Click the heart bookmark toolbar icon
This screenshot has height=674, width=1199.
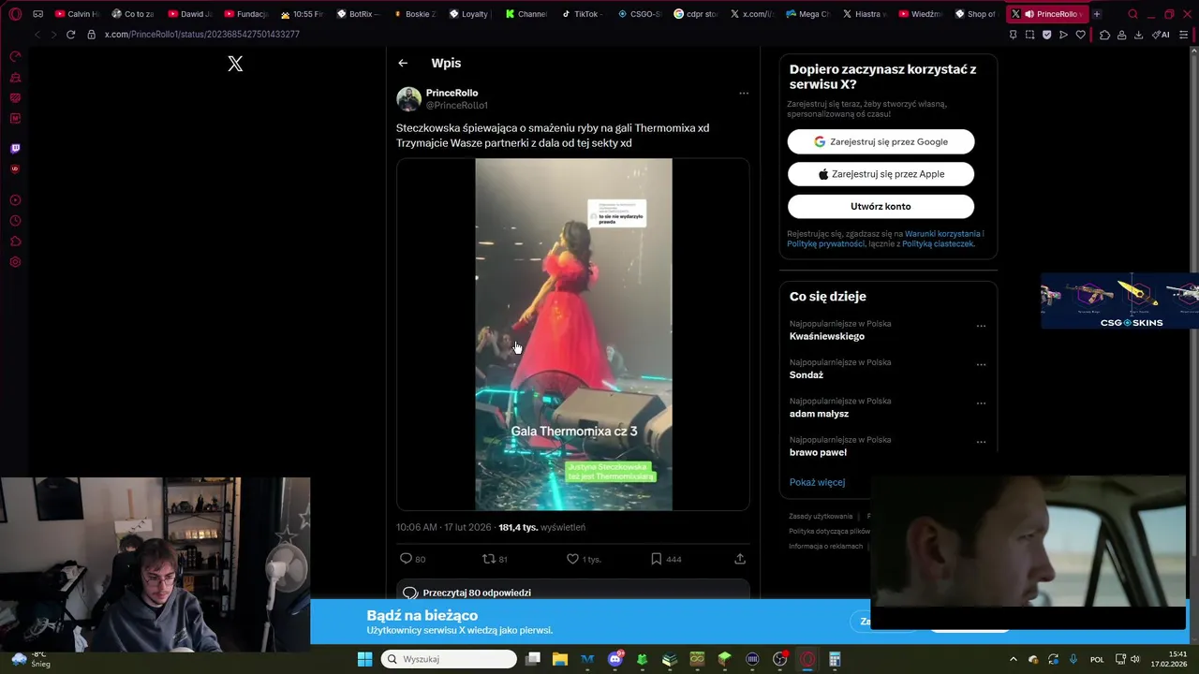pyautogui.click(x=1080, y=35)
